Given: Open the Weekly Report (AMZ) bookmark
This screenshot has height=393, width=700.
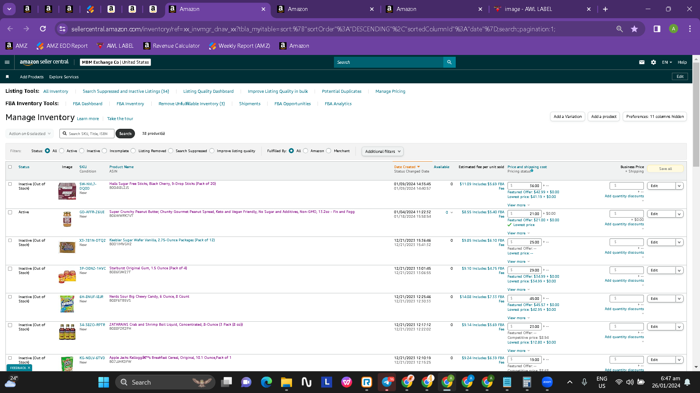Looking at the screenshot, I should pyautogui.click(x=240, y=46).
